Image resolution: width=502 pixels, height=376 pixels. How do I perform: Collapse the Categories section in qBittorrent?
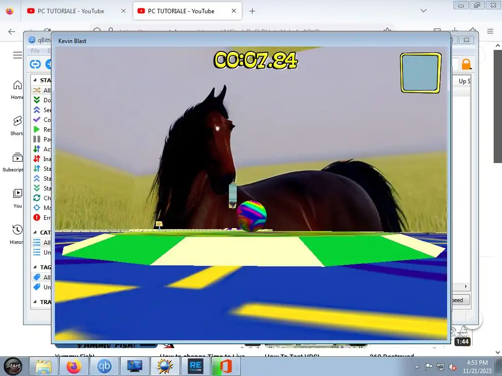[x=35, y=233]
